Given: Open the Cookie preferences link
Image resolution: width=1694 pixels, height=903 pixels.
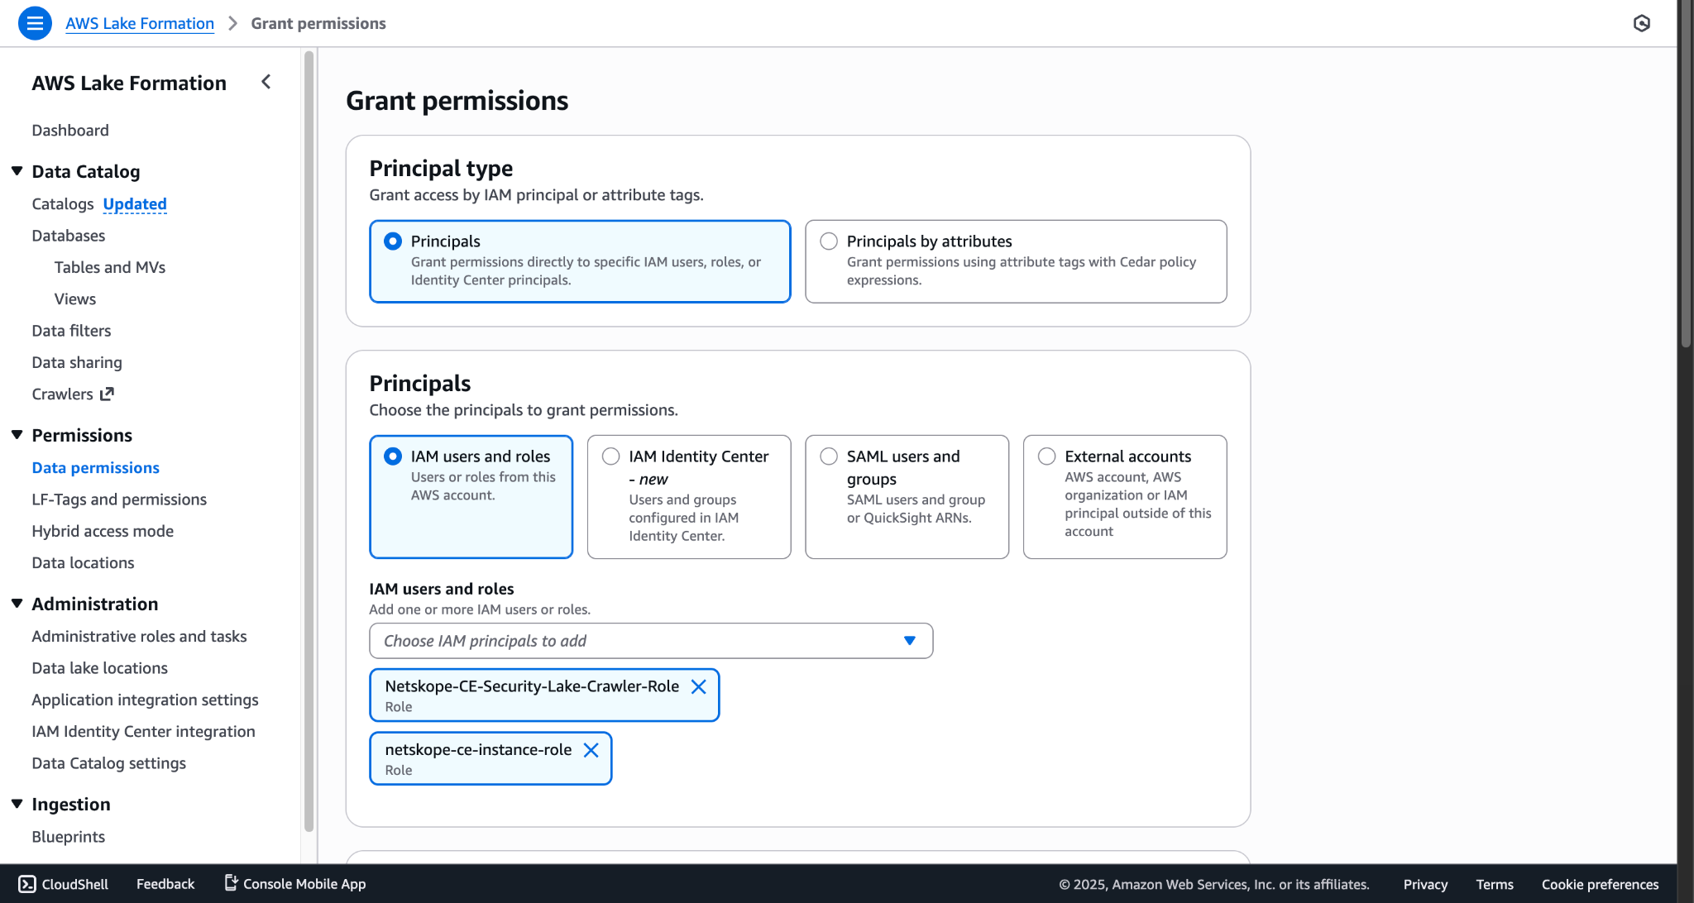Looking at the screenshot, I should click(x=1600, y=884).
